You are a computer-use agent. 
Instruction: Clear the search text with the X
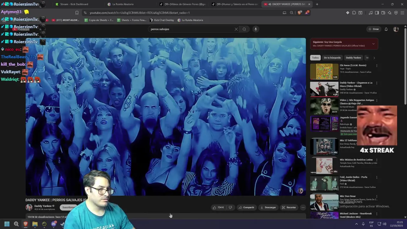[236, 29]
